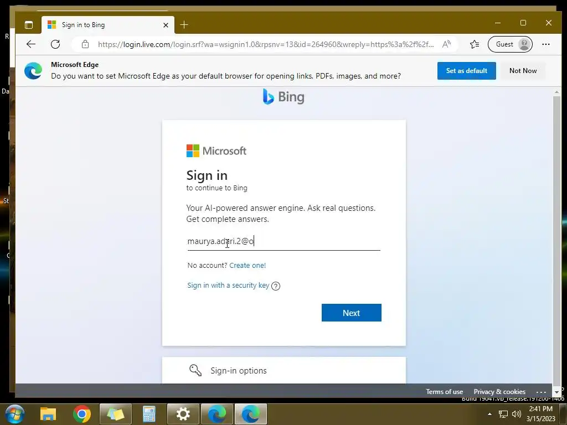The width and height of the screenshot is (567, 425).
Task: Click the Bing logo
Action: click(284, 97)
